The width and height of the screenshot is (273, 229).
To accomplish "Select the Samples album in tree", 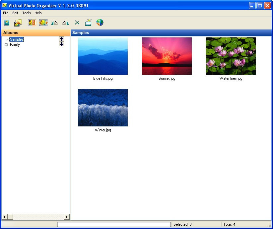I will (x=17, y=39).
